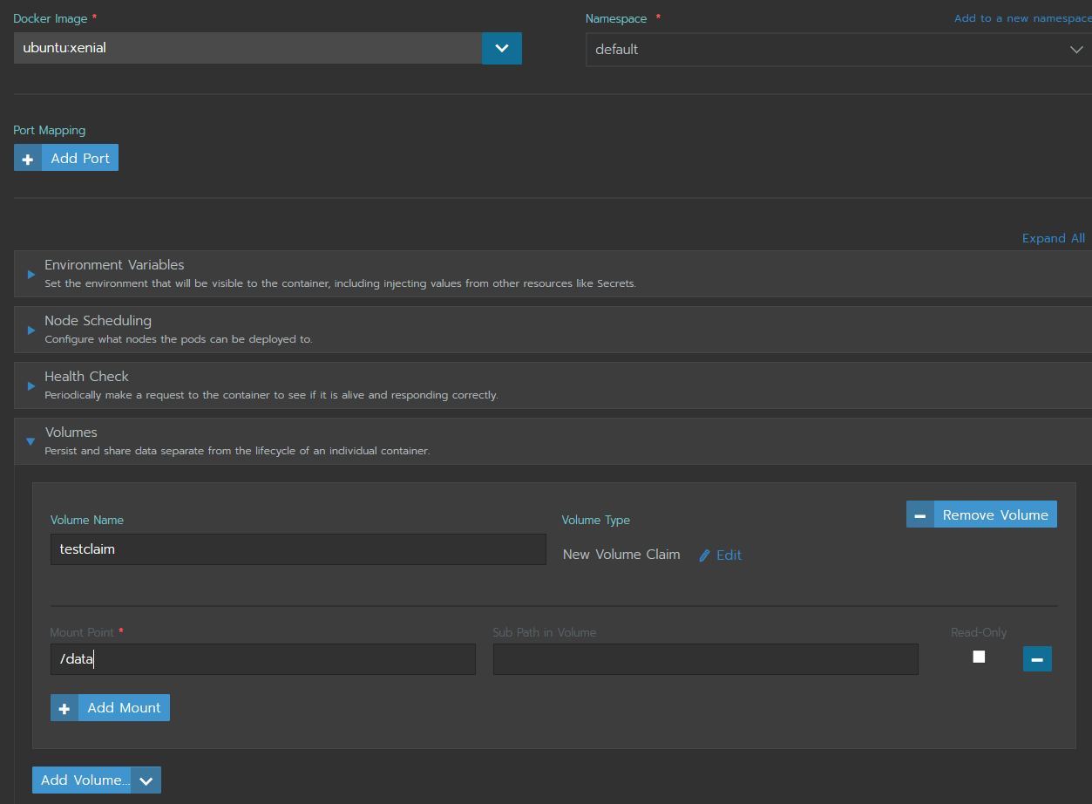Viewport: 1092px width, 804px height.
Task: Expand the Health Check section
Action: 31,385
